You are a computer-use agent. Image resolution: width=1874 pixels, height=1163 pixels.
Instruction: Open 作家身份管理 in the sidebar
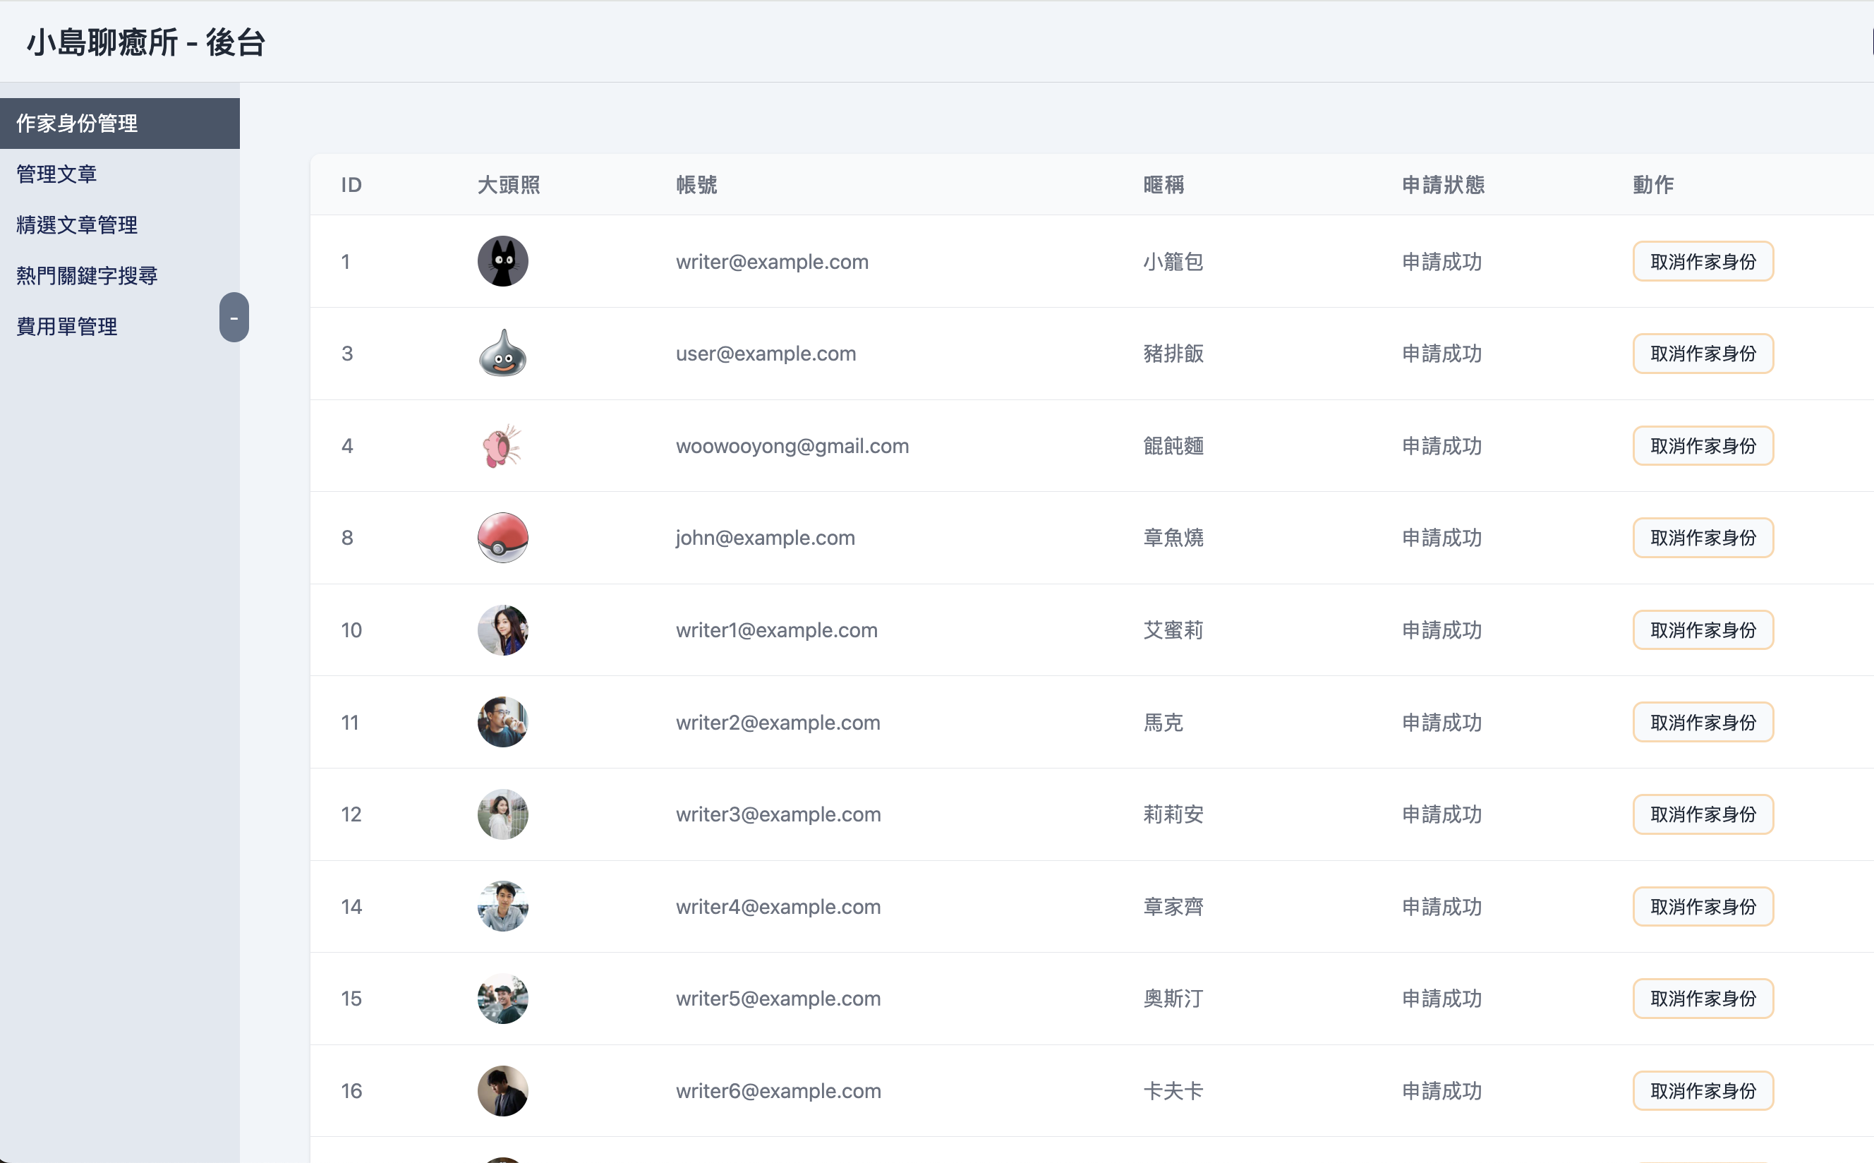point(77,123)
